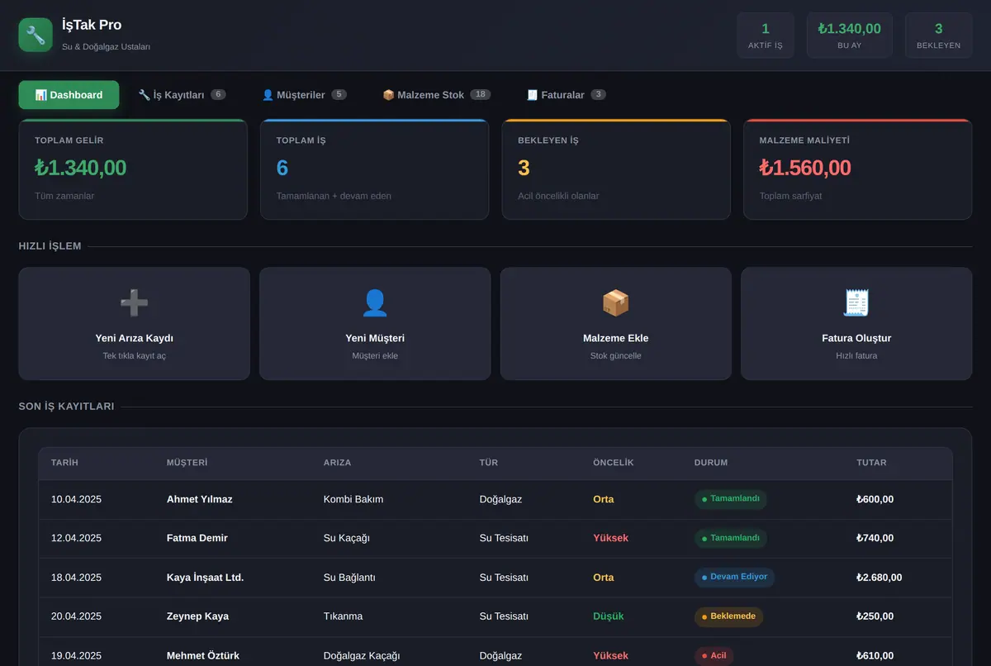Click the box icon on Malzeme Ekle
Screen dimensions: 991x666
click(x=616, y=303)
